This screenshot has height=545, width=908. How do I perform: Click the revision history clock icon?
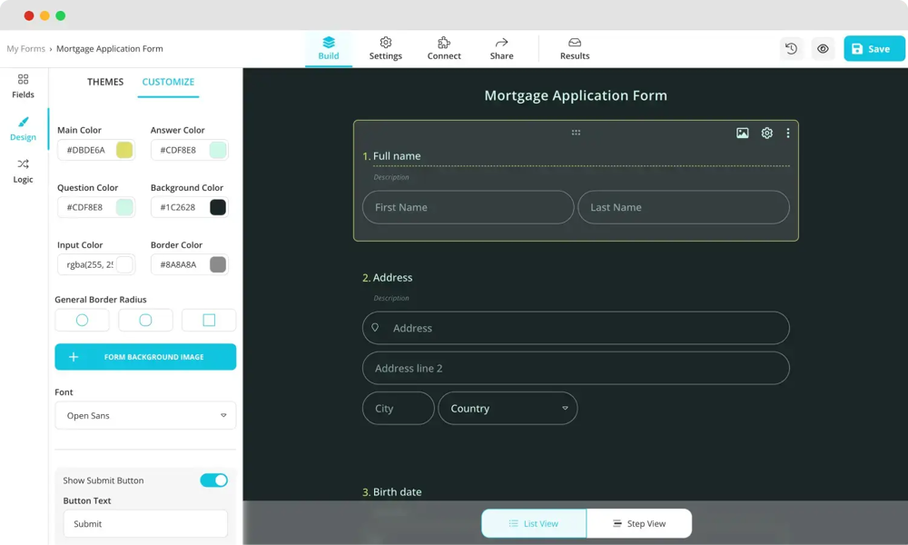click(791, 49)
